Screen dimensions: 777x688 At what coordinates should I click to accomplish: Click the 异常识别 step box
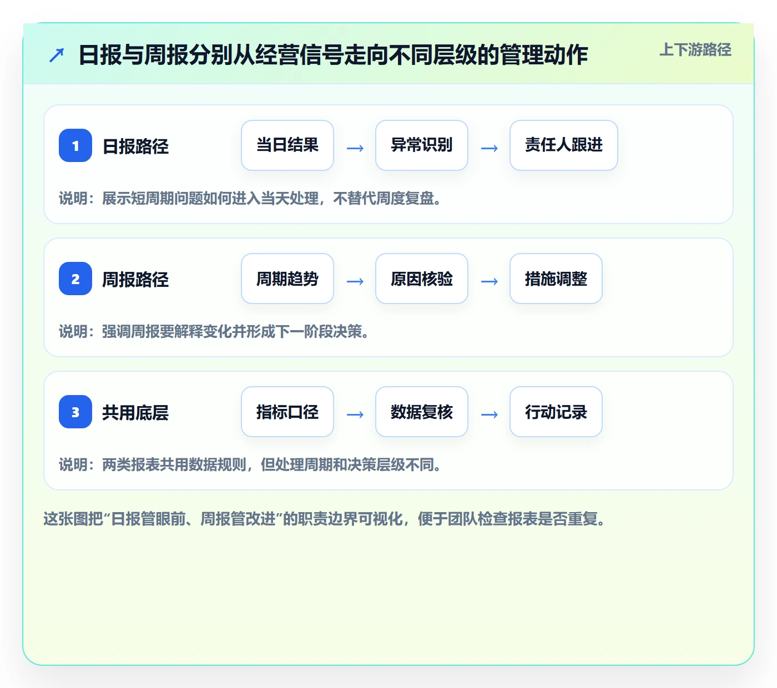422,145
